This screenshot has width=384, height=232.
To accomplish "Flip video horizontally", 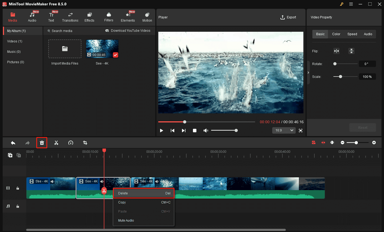I will [337, 51].
